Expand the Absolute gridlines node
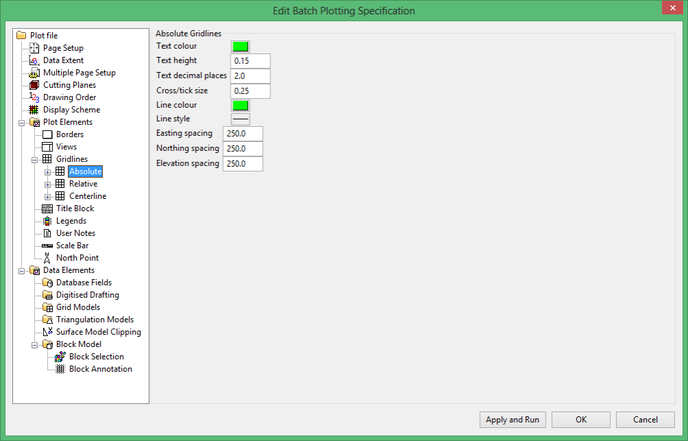Viewport: 688px width, 441px height. pos(47,172)
